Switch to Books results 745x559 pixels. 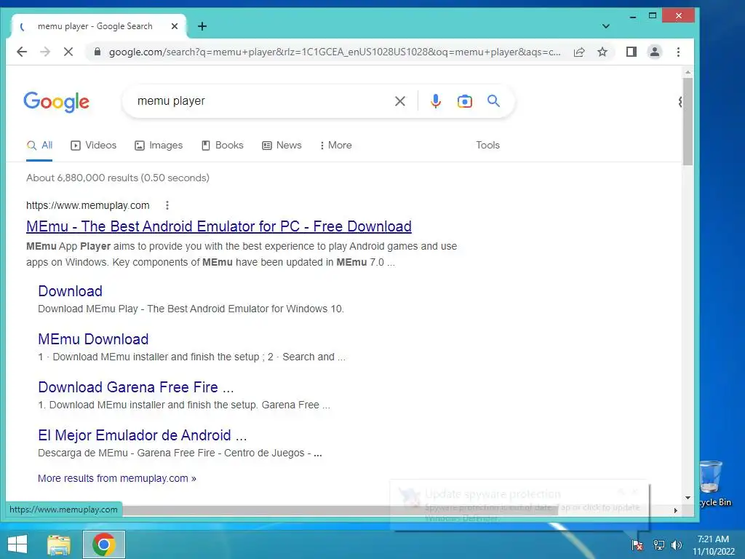(x=223, y=145)
